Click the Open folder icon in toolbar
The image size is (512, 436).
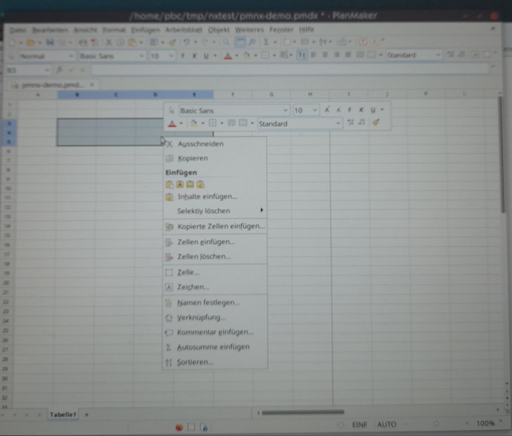tap(31, 42)
